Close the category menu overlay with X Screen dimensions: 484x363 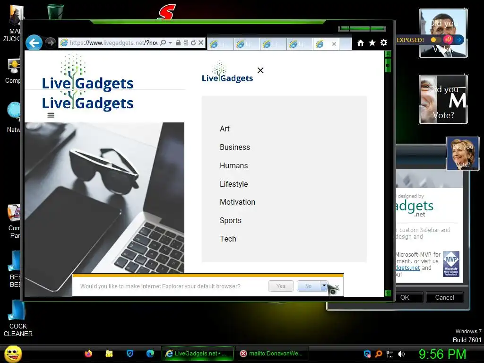coord(260,70)
